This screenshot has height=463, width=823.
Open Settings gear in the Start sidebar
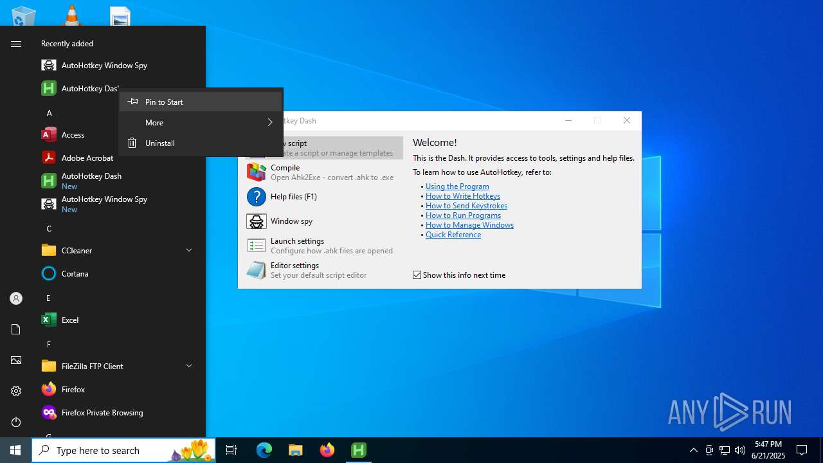pyautogui.click(x=16, y=391)
